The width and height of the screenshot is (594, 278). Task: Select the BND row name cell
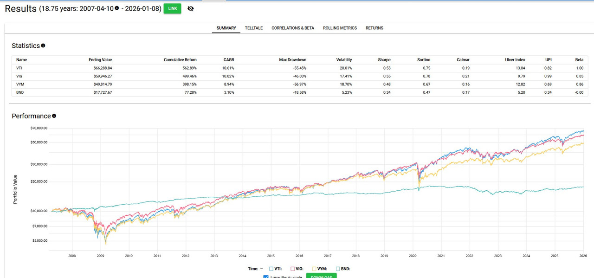tap(20, 92)
